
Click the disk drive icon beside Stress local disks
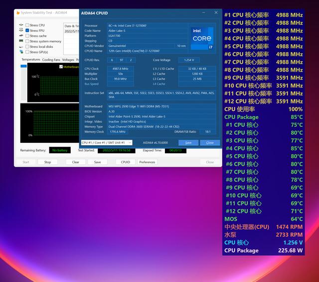(21, 47)
